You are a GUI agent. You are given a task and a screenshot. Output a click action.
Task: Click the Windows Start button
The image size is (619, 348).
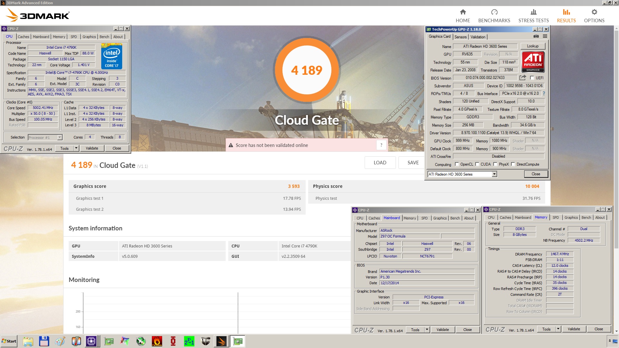pos(9,341)
